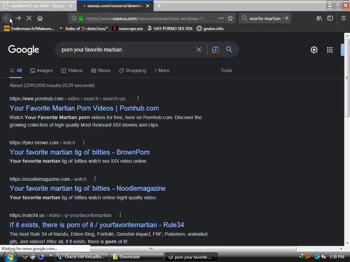Expand quick launch overflow chevron on taskbar

coord(51,255)
